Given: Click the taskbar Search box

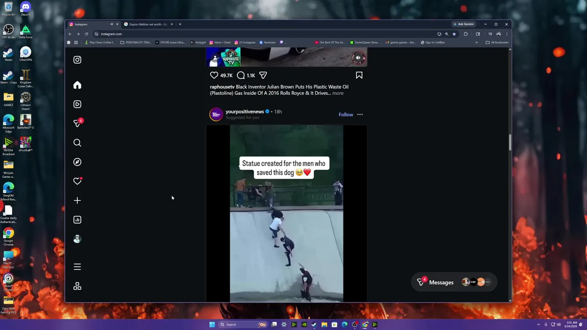Looking at the screenshot, I should point(243,324).
